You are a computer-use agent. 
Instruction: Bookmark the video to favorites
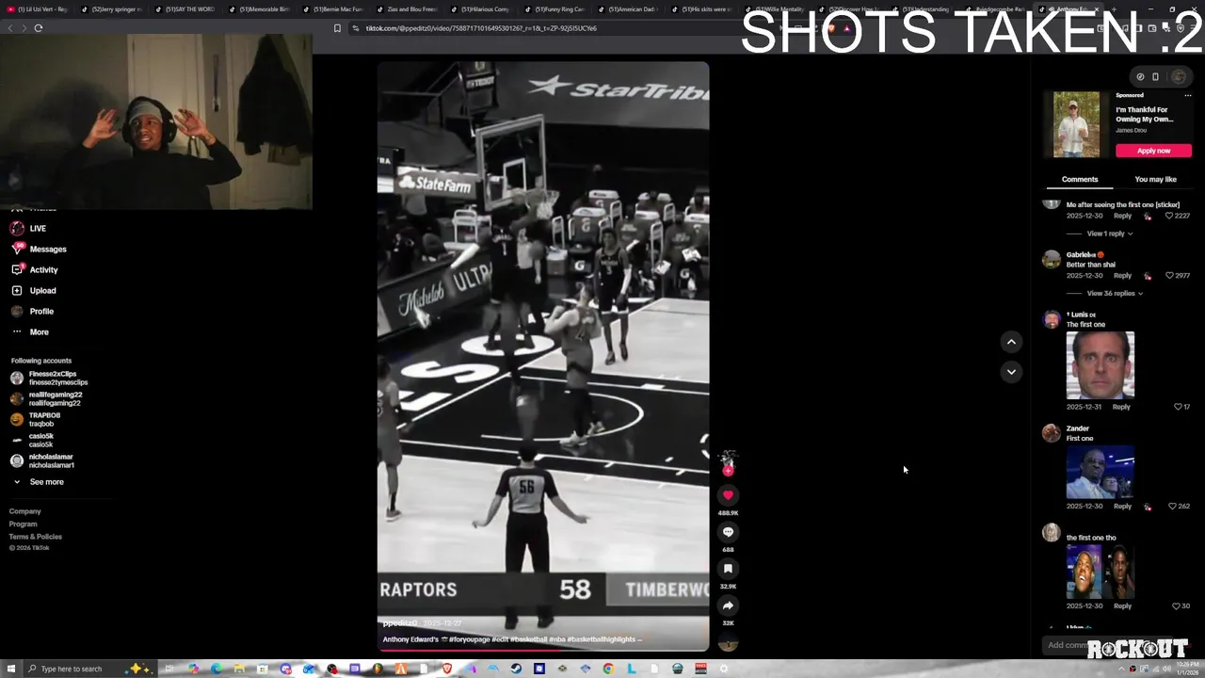(x=728, y=569)
